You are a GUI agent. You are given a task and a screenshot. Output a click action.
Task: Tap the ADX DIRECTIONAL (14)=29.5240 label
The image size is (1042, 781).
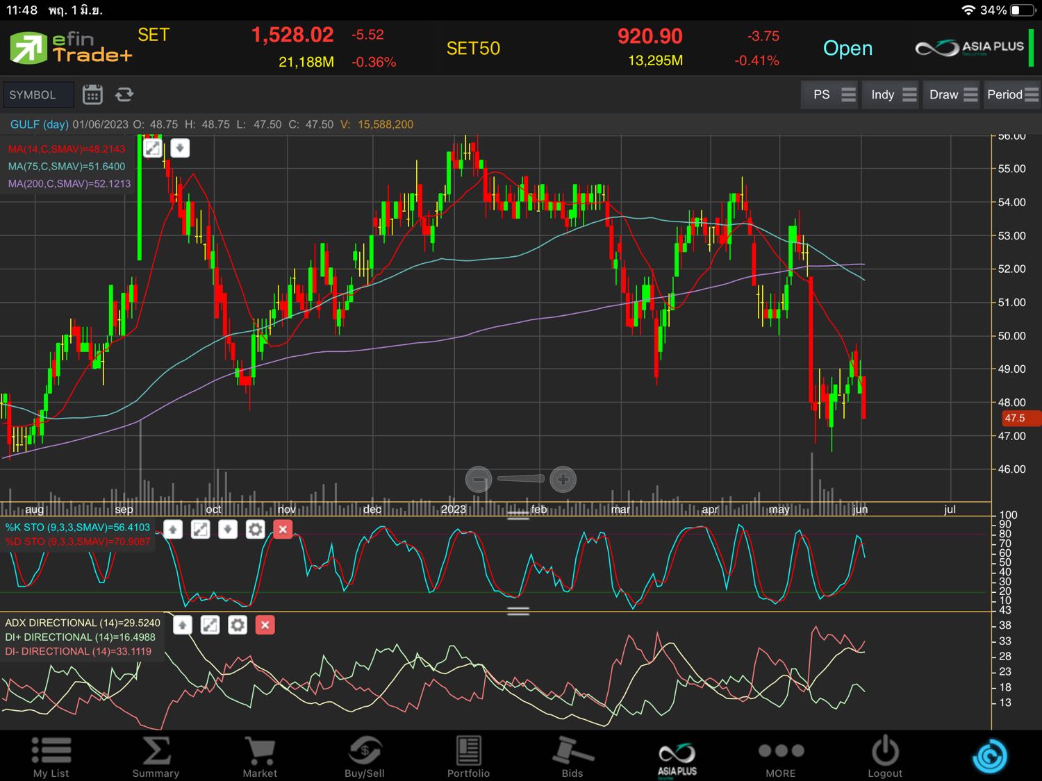(83, 623)
